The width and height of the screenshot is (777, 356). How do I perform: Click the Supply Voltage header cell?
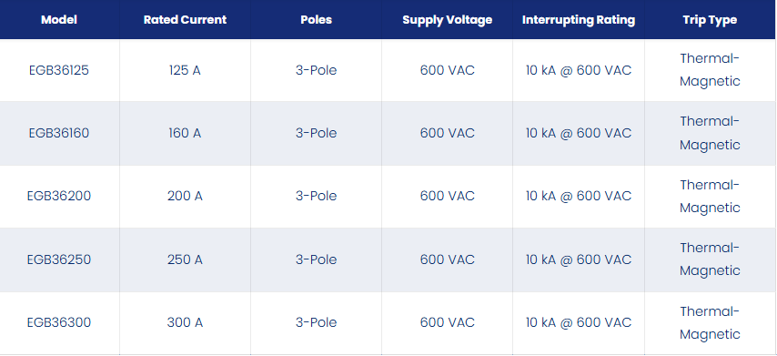[x=448, y=20]
